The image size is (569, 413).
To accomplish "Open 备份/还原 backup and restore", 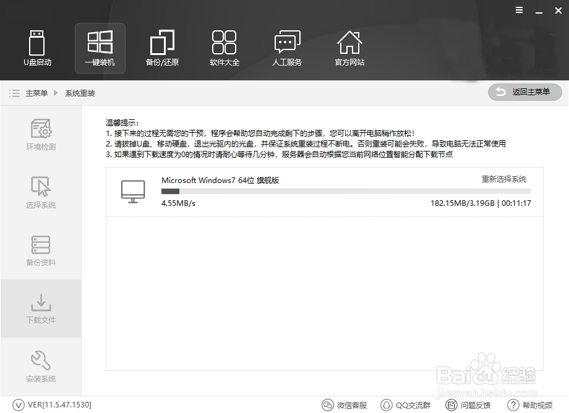I will tap(162, 48).
